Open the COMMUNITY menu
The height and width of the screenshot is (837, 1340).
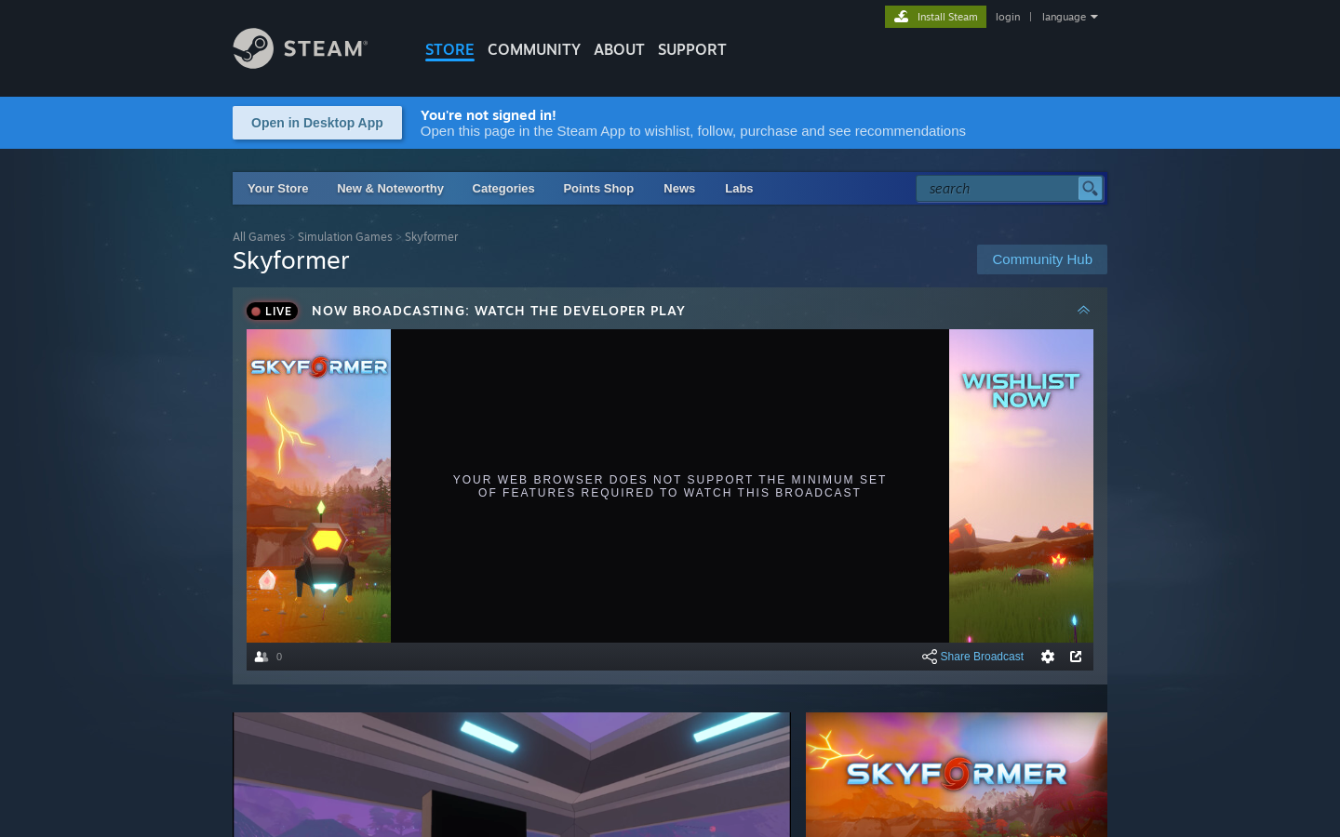[534, 49]
